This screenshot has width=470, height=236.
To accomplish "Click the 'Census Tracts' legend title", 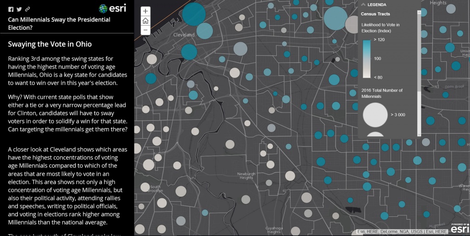I will point(375,14).
